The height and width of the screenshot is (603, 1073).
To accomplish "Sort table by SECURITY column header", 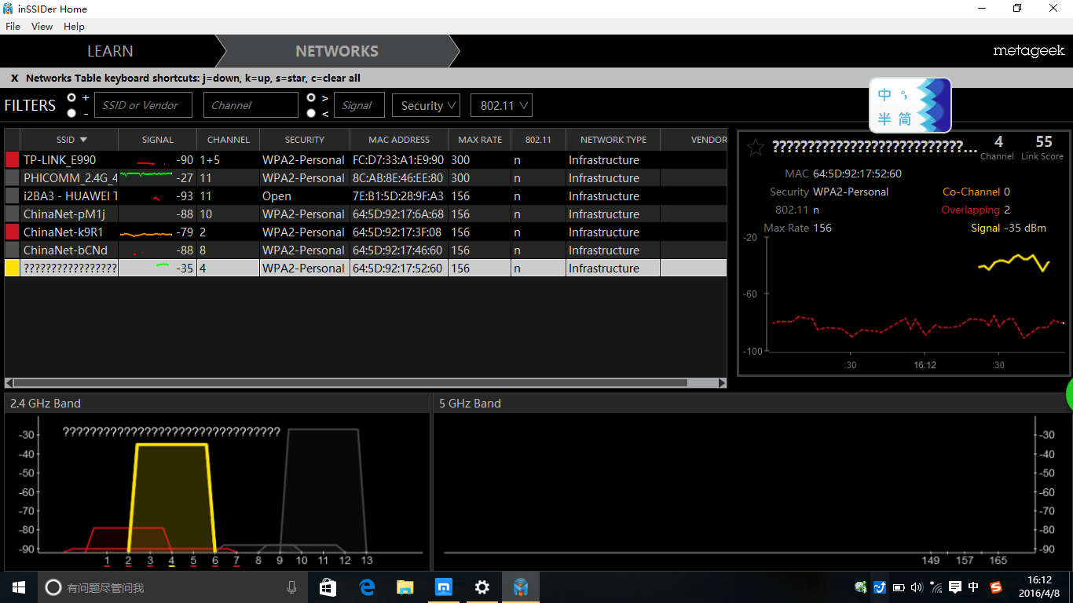I will (304, 140).
